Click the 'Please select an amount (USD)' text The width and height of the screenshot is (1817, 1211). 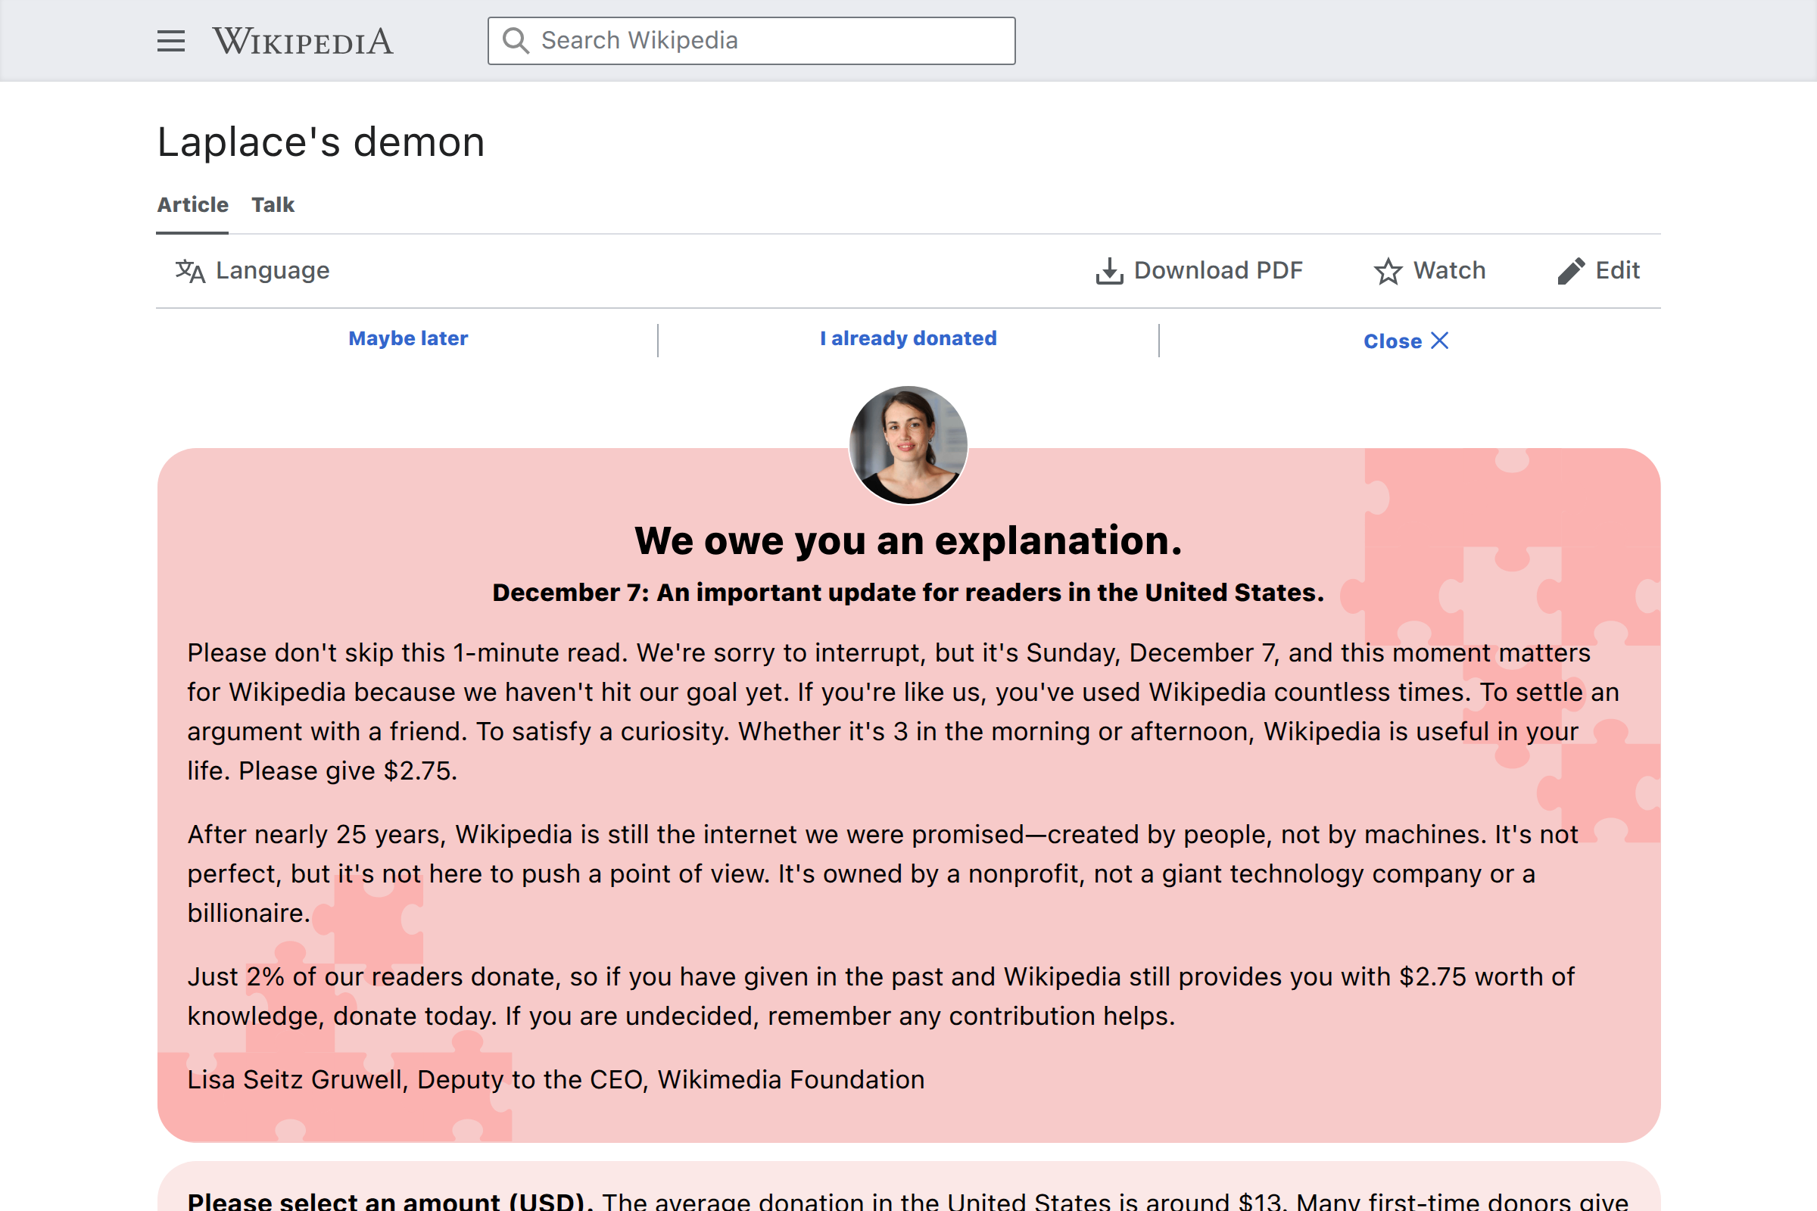390,1201
